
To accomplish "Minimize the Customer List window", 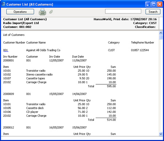I will (x=148, y=4).
